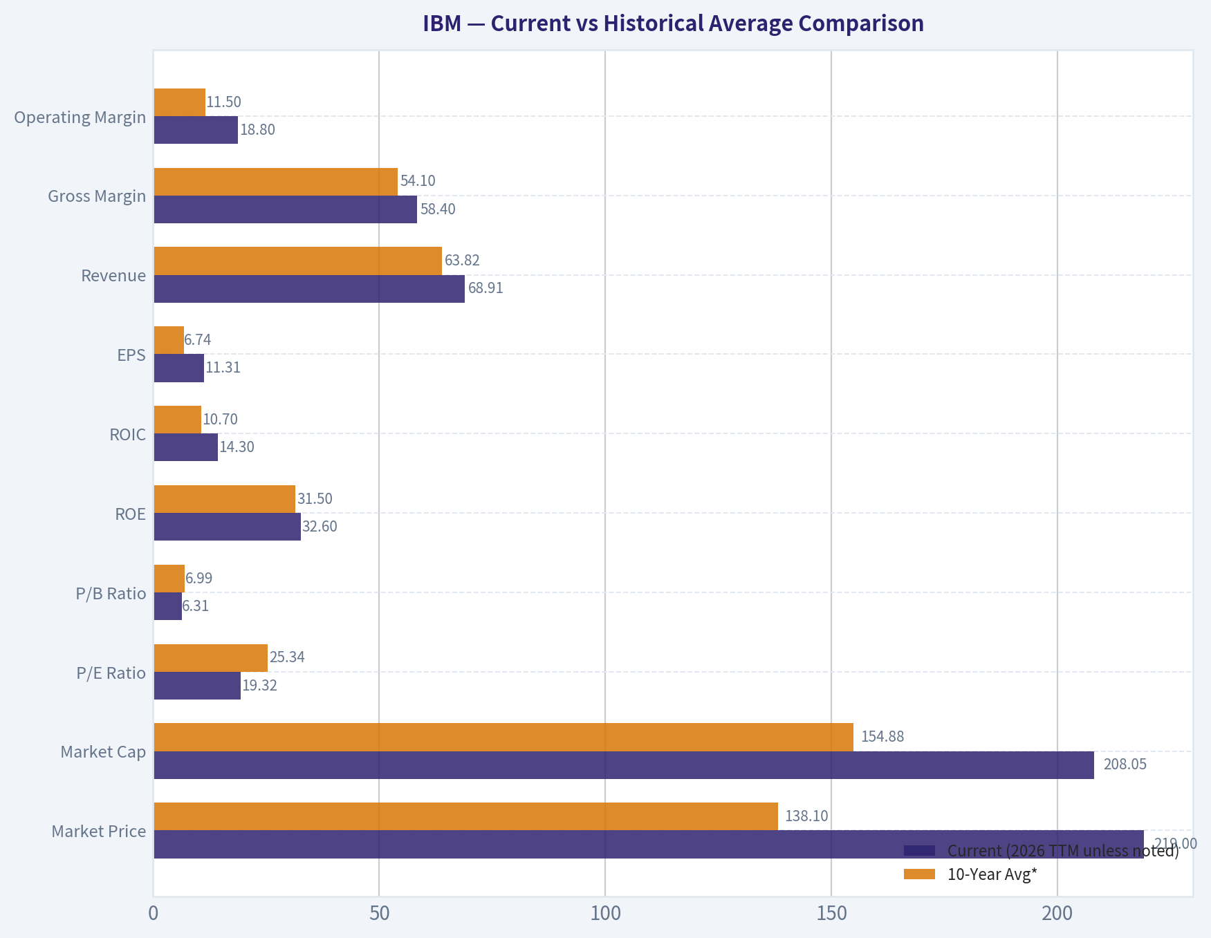Screen dimensions: 1211x938
Task: Click the 'Market Cap' category label
Action: tap(103, 751)
